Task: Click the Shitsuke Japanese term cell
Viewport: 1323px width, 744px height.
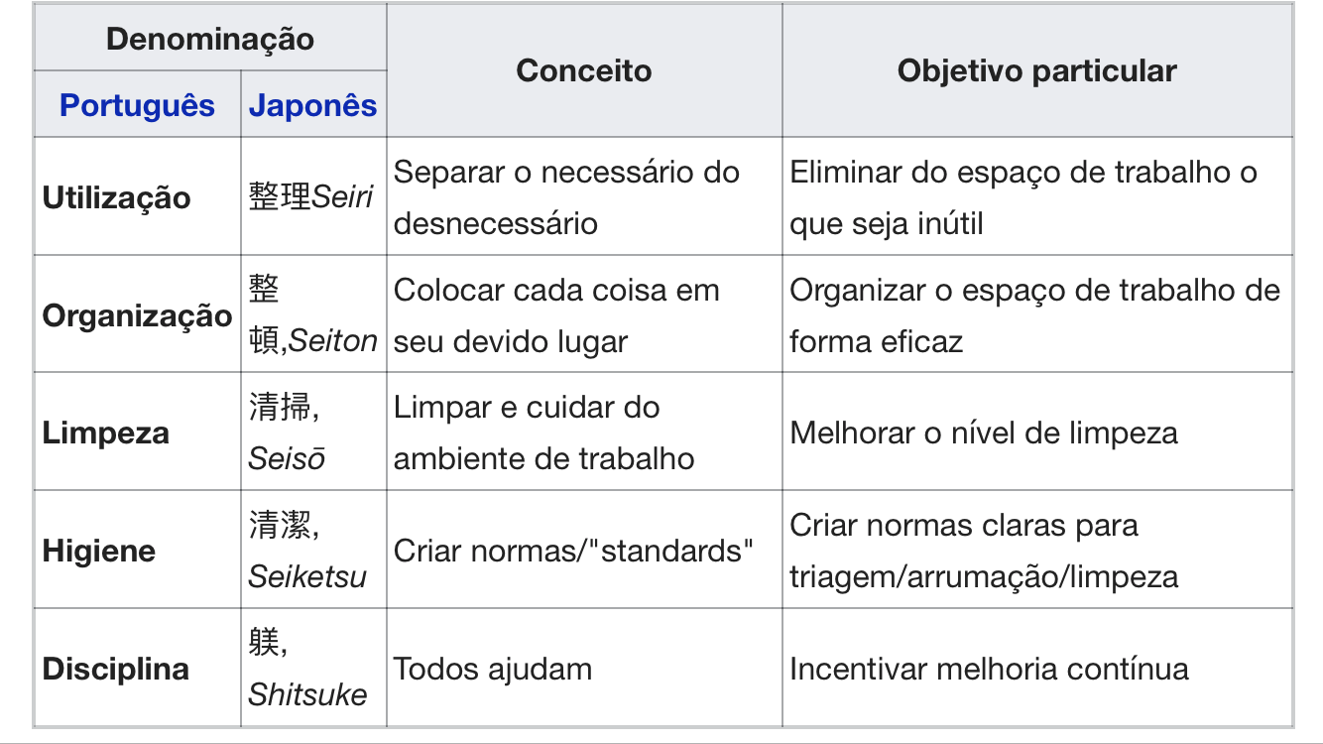Action: pyautogui.click(x=313, y=668)
